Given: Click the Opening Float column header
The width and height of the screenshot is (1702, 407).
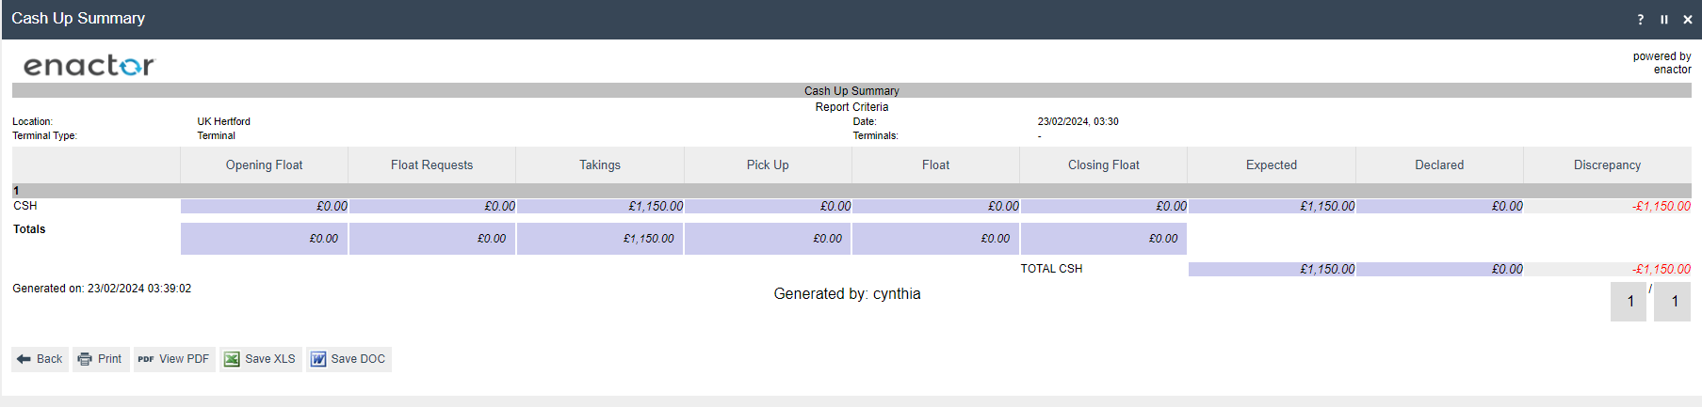Looking at the screenshot, I should (264, 165).
